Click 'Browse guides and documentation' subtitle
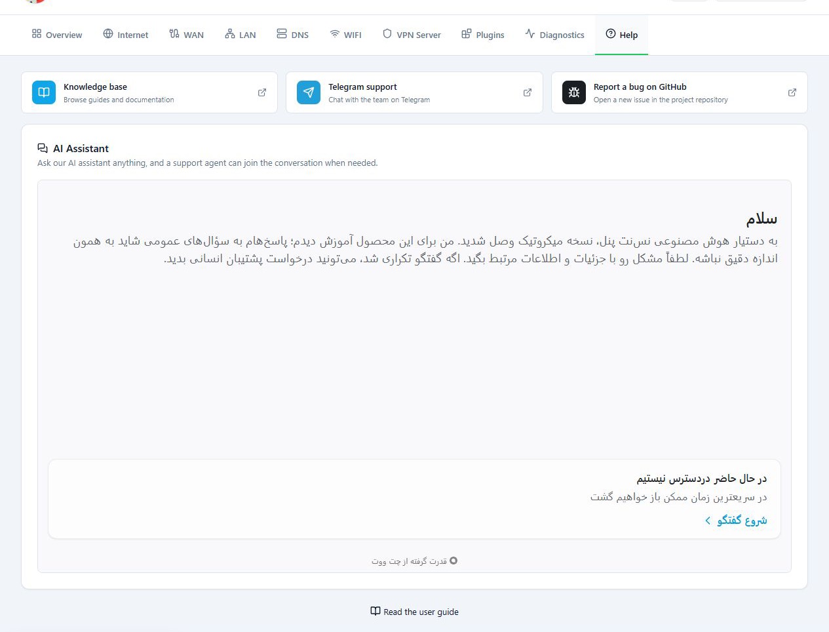This screenshot has height=632, width=829. click(x=119, y=100)
